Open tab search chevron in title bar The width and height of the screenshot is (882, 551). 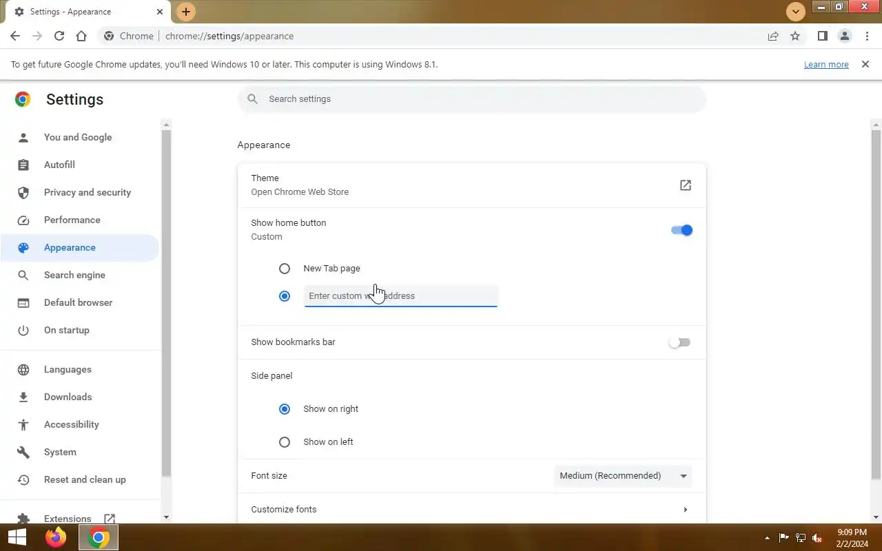tap(796, 12)
